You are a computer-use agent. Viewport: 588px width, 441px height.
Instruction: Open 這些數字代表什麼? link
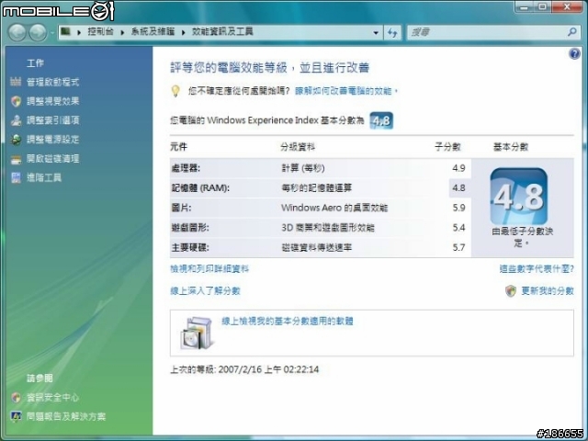537,269
